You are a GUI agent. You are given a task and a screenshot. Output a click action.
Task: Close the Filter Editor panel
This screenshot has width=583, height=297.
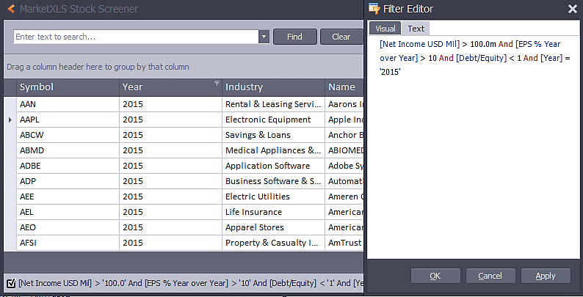[x=573, y=9]
